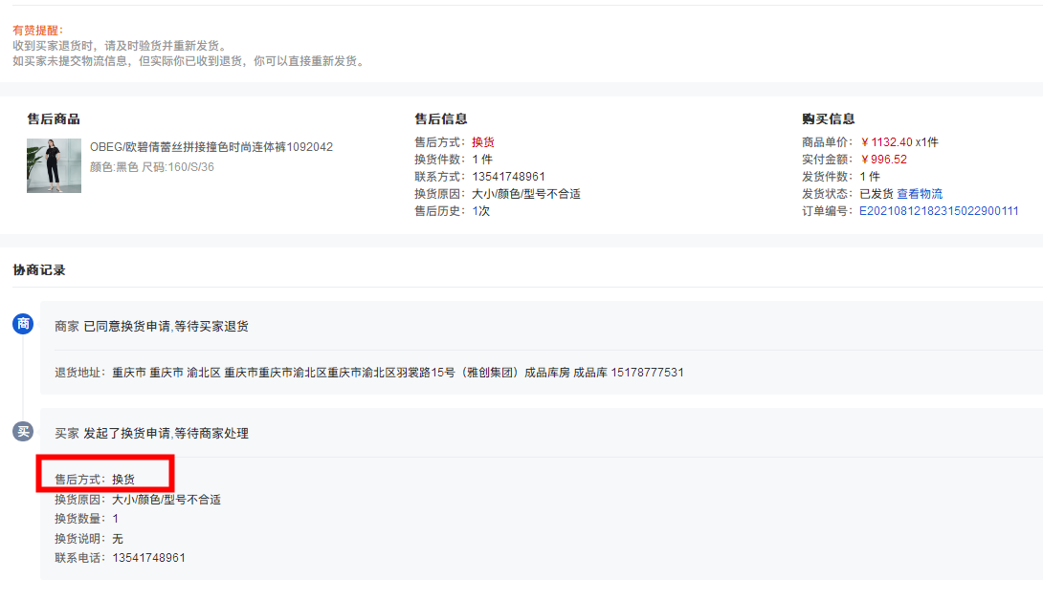The height and width of the screenshot is (600, 1043).
Task: Click the 买家 发起了换货申请 record title
Action: pyautogui.click(x=151, y=434)
